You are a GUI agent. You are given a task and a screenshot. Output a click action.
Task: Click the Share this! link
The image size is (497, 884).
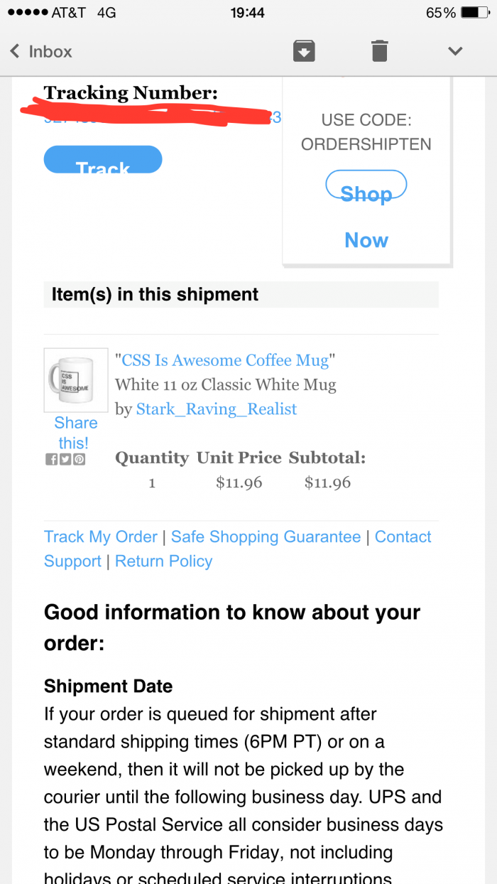pyautogui.click(x=74, y=432)
